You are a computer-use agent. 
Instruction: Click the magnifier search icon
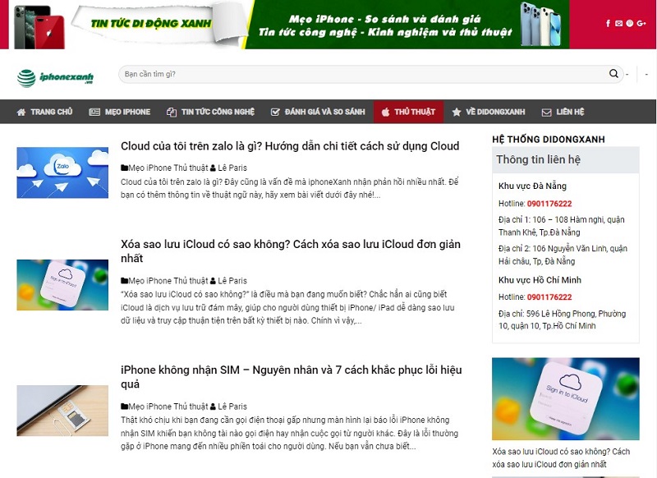pyautogui.click(x=613, y=74)
